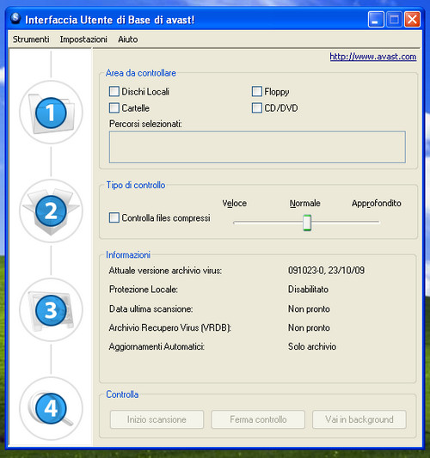Tick the Cartelle checkbox
The image size is (430, 458).
[x=114, y=107]
